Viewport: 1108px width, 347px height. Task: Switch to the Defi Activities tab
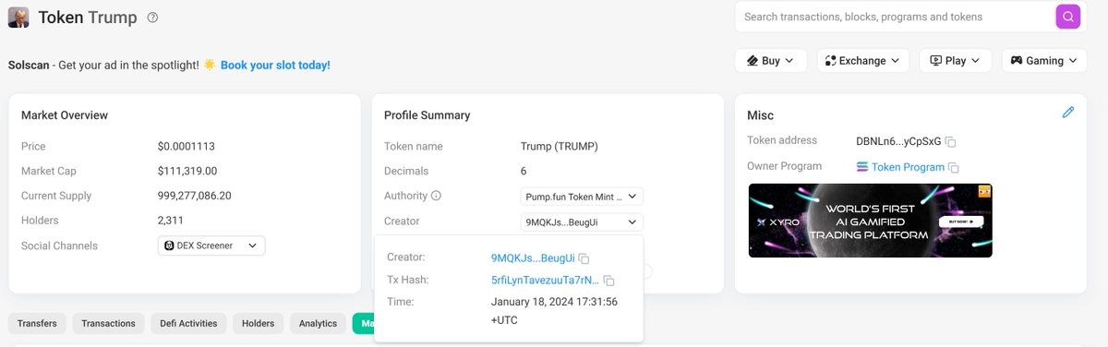(x=188, y=323)
